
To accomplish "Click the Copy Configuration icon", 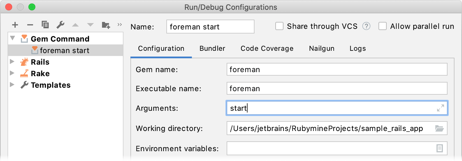I will [x=45, y=25].
